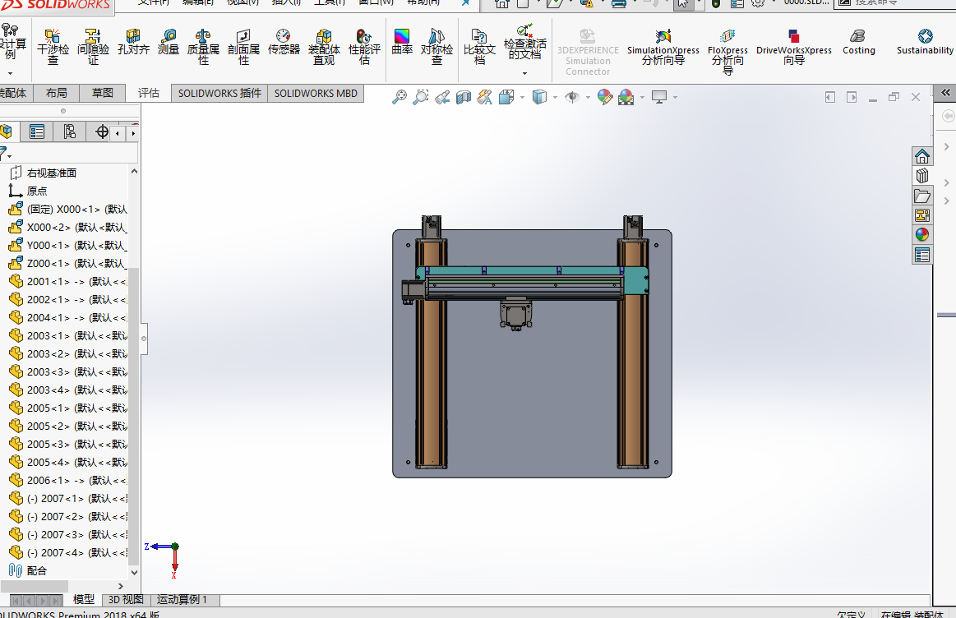Open the display style dropdown arrow
The width and height of the screenshot is (956, 618).
556,96
